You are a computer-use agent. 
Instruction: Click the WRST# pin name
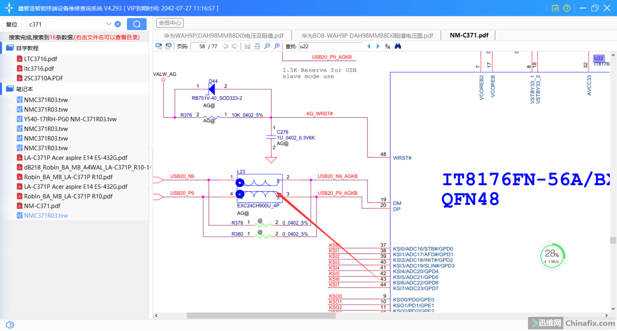point(402,158)
